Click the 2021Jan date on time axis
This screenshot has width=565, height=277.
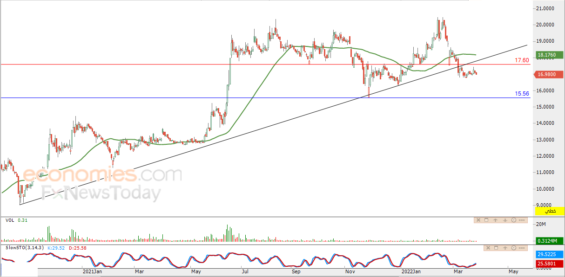pyautogui.click(x=92, y=271)
